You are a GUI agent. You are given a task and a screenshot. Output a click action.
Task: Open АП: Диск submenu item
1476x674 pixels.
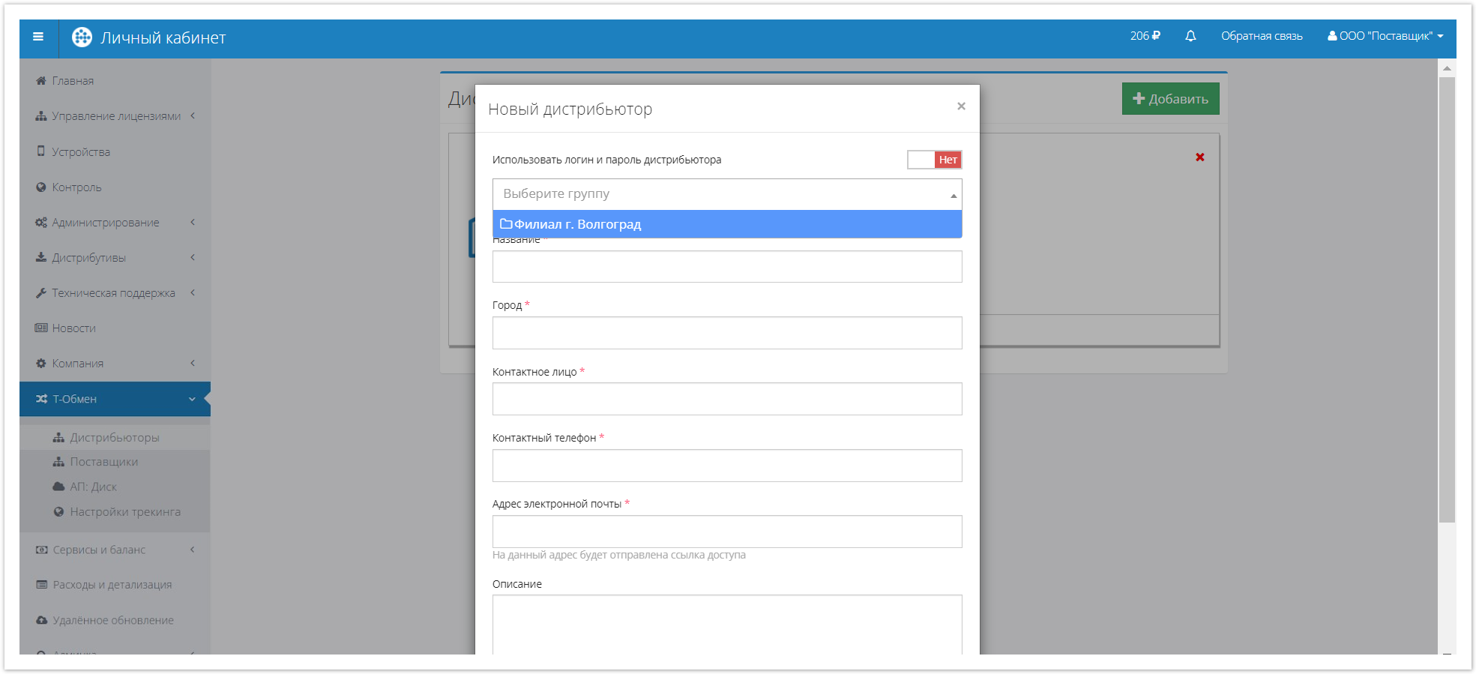(x=93, y=487)
